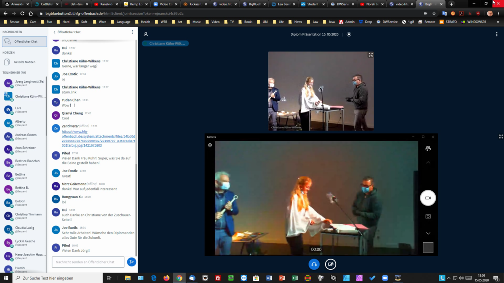Go to Chrome home page
This screenshot has height=283, width=504.
[x=31, y=14]
